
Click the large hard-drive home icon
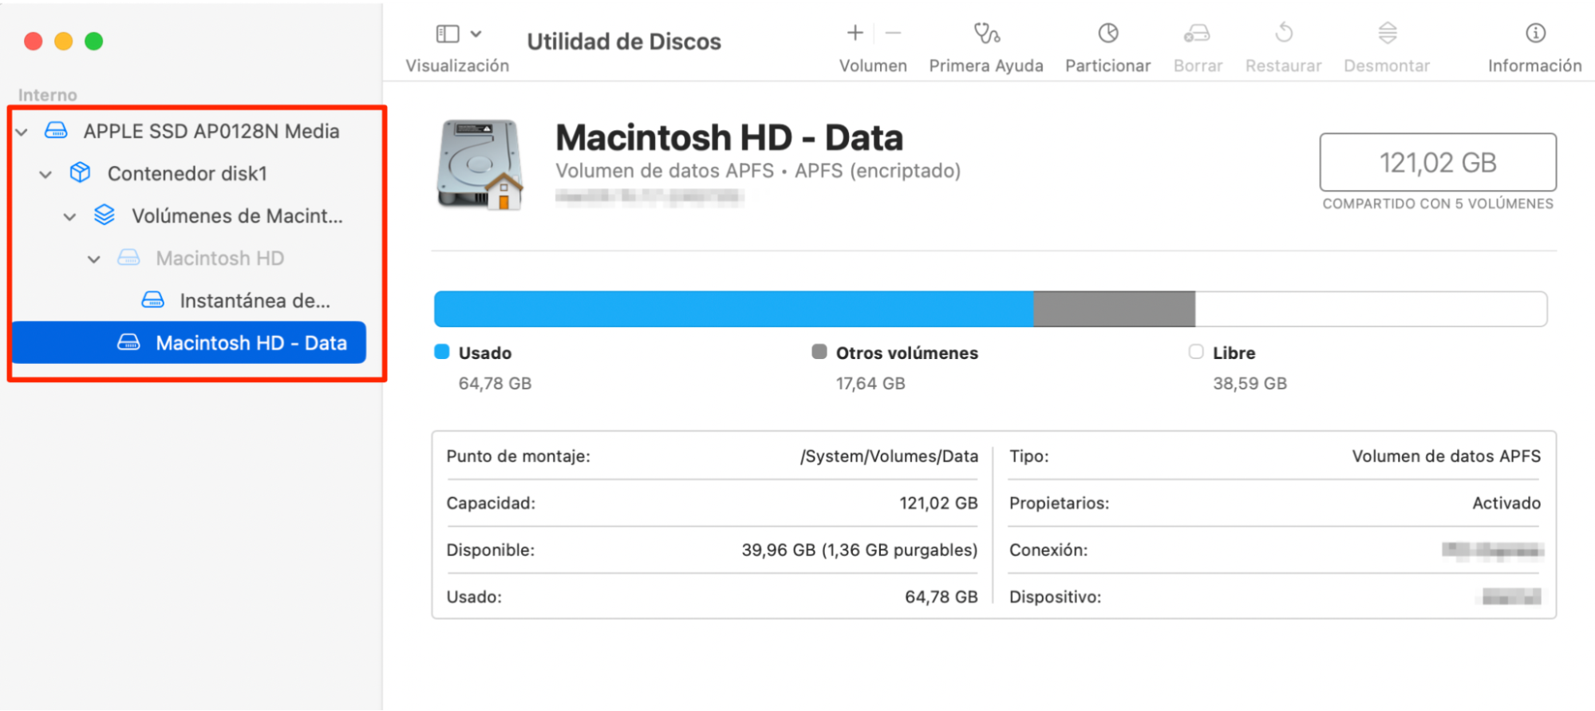pyautogui.click(x=480, y=164)
